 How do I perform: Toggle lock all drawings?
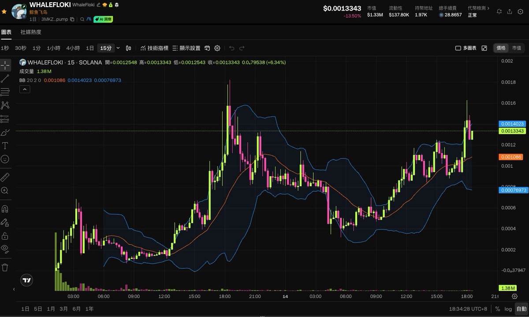pos(5,236)
